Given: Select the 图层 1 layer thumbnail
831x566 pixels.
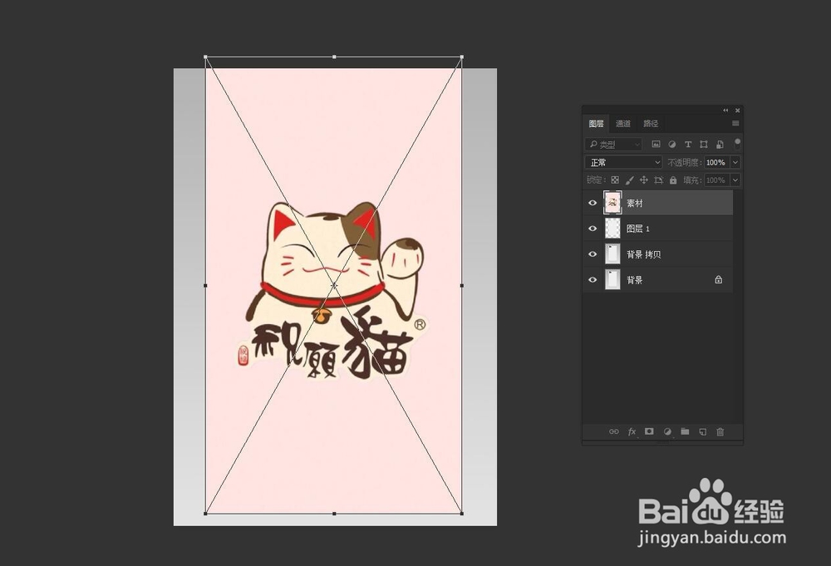Looking at the screenshot, I should 612,229.
